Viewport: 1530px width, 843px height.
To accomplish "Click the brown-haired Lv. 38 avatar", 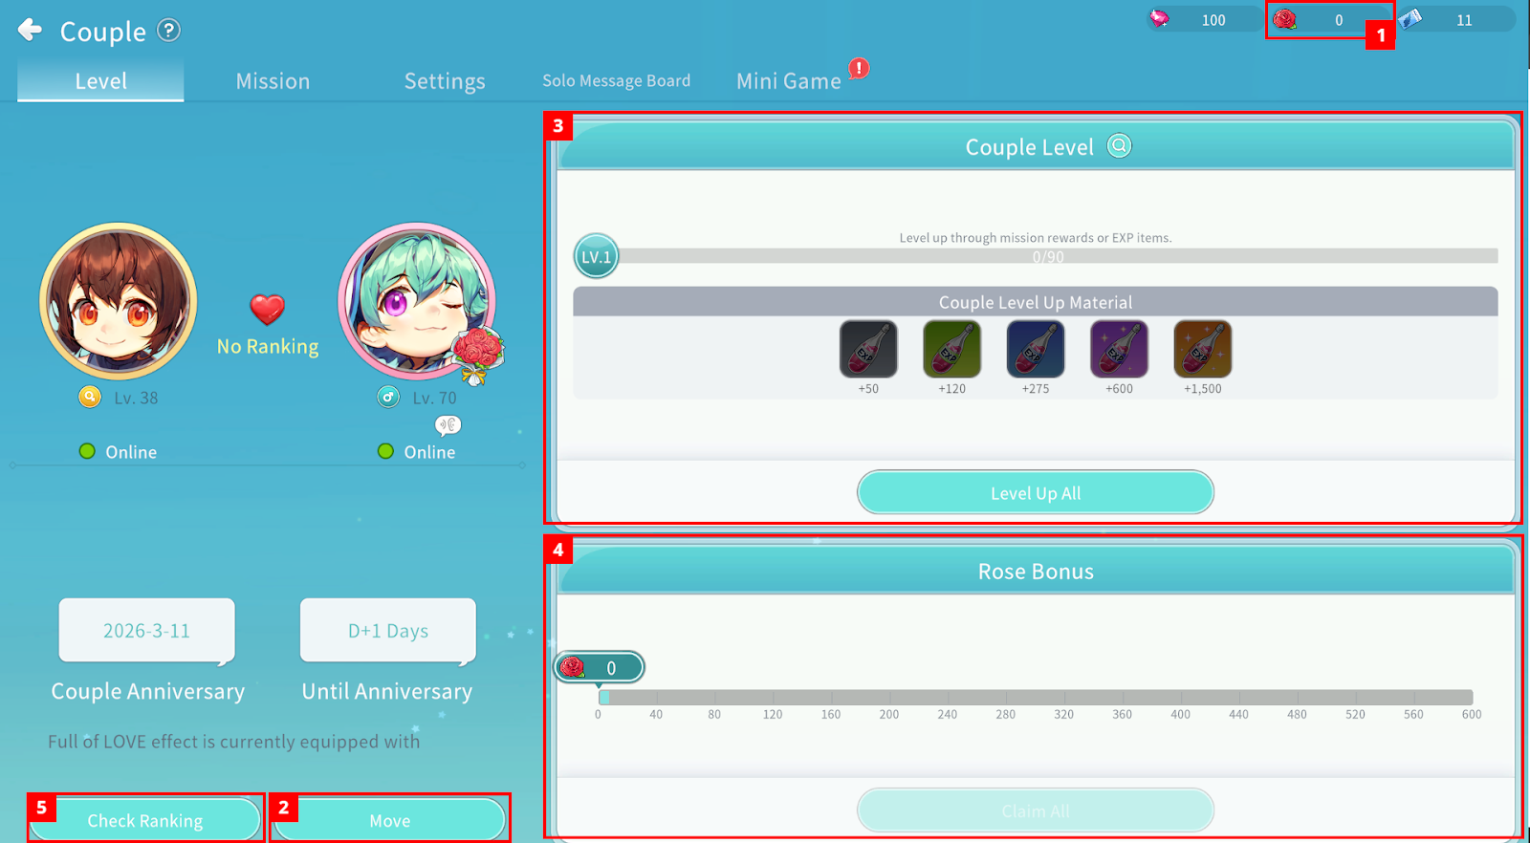I will (119, 301).
